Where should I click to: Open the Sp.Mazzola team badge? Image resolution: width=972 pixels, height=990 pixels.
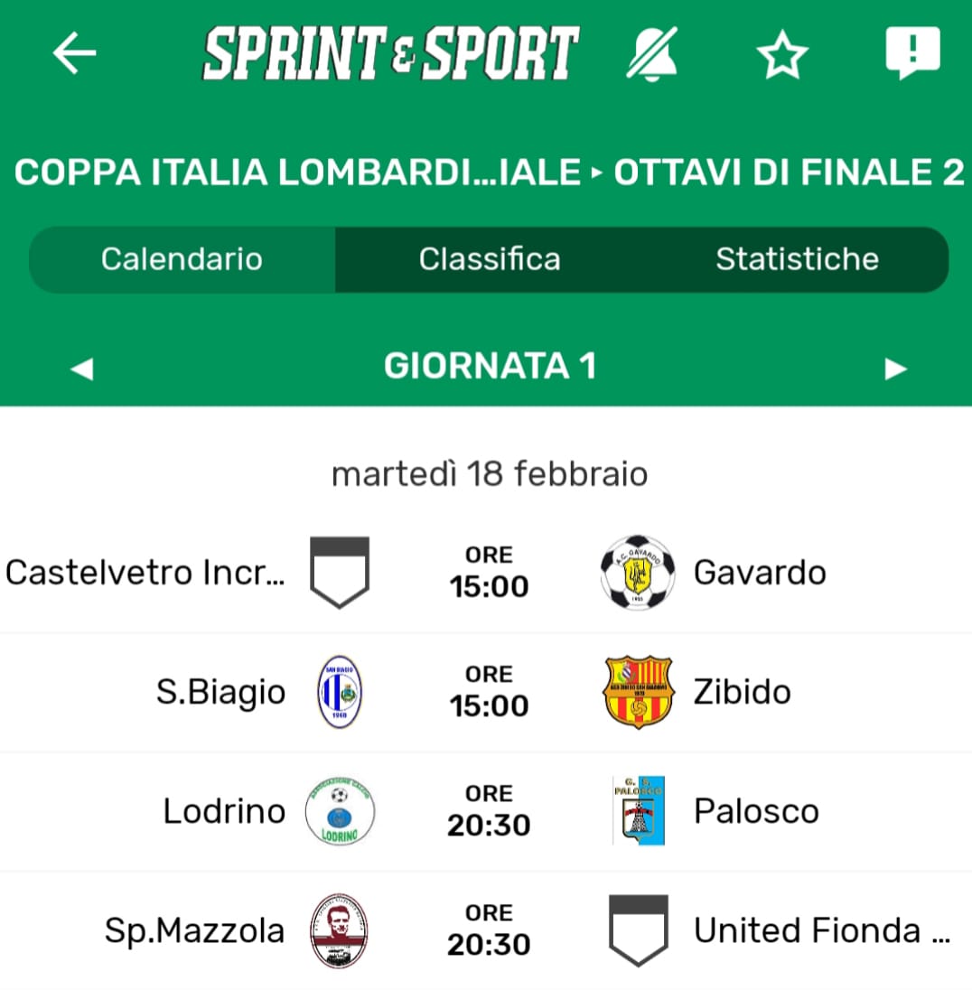coord(339,930)
